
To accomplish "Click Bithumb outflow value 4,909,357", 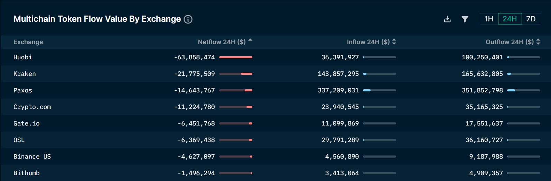I will pos(486,173).
